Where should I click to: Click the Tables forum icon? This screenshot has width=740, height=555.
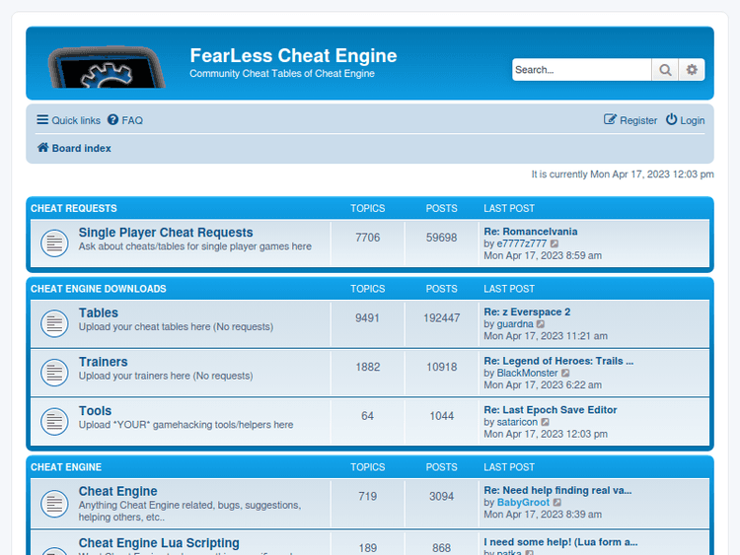(x=54, y=322)
